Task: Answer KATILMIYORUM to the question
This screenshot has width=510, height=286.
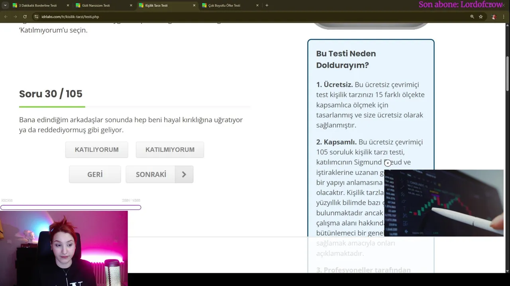Action: (170, 150)
